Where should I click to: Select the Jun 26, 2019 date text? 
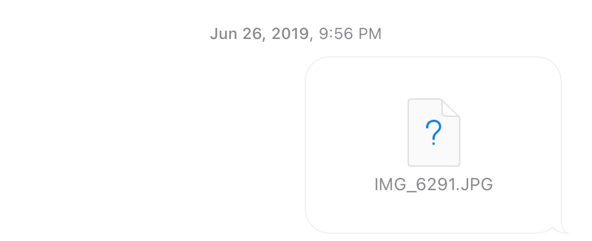260,34
